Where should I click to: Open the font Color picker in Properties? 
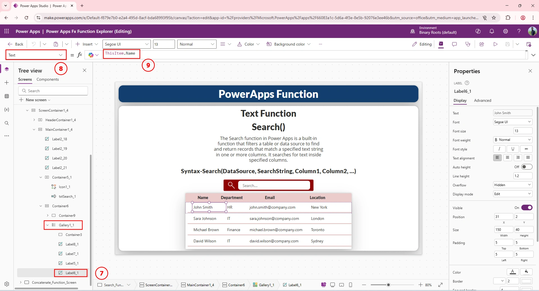(513, 272)
